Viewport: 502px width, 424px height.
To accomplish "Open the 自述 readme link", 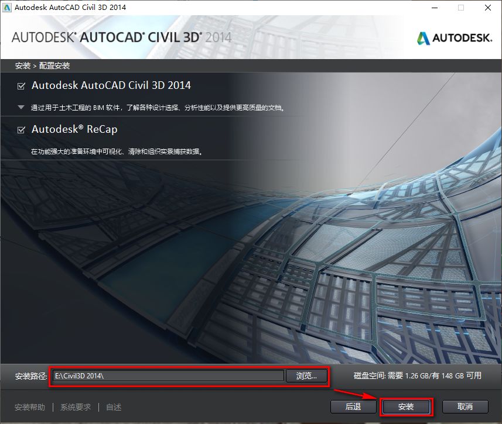I will tap(112, 406).
